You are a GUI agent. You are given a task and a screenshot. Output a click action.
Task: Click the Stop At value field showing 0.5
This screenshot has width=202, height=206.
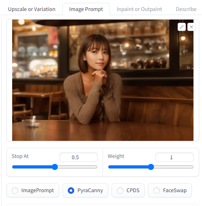[x=78, y=157]
